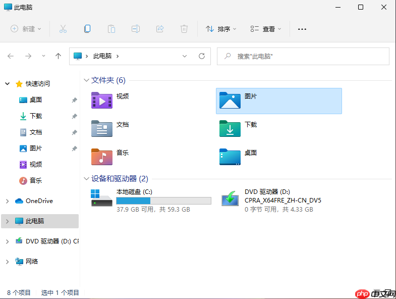Click the Delete trash can icon
Screen dimensions: 396x299
point(184,29)
